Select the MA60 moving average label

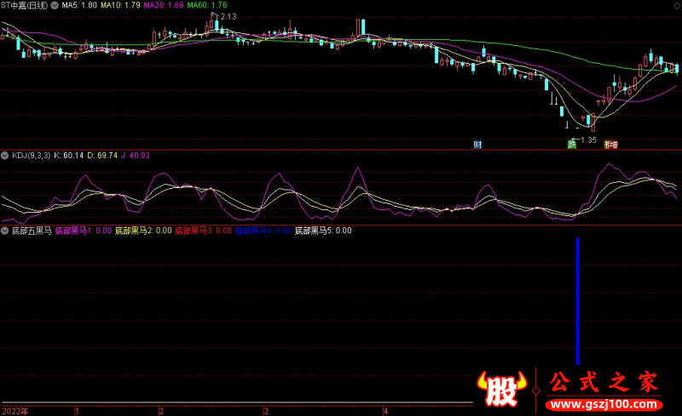(x=206, y=6)
